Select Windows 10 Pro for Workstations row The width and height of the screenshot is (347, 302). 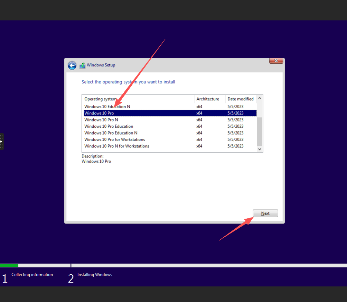(x=170, y=140)
